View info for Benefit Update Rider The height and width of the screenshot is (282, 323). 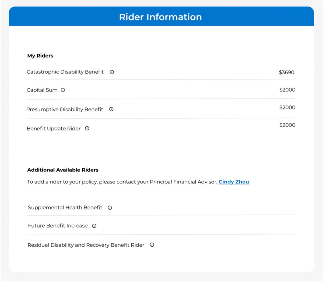(87, 128)
